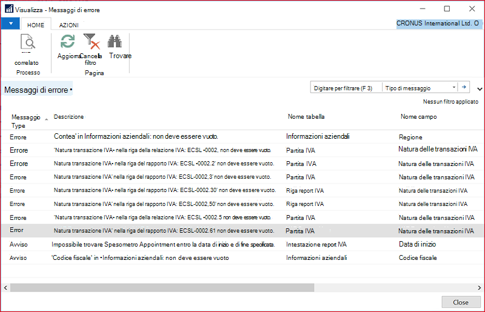Click the Close button
Image resolution: width=485 pixels, height=312 pixels.
[461, 302]
